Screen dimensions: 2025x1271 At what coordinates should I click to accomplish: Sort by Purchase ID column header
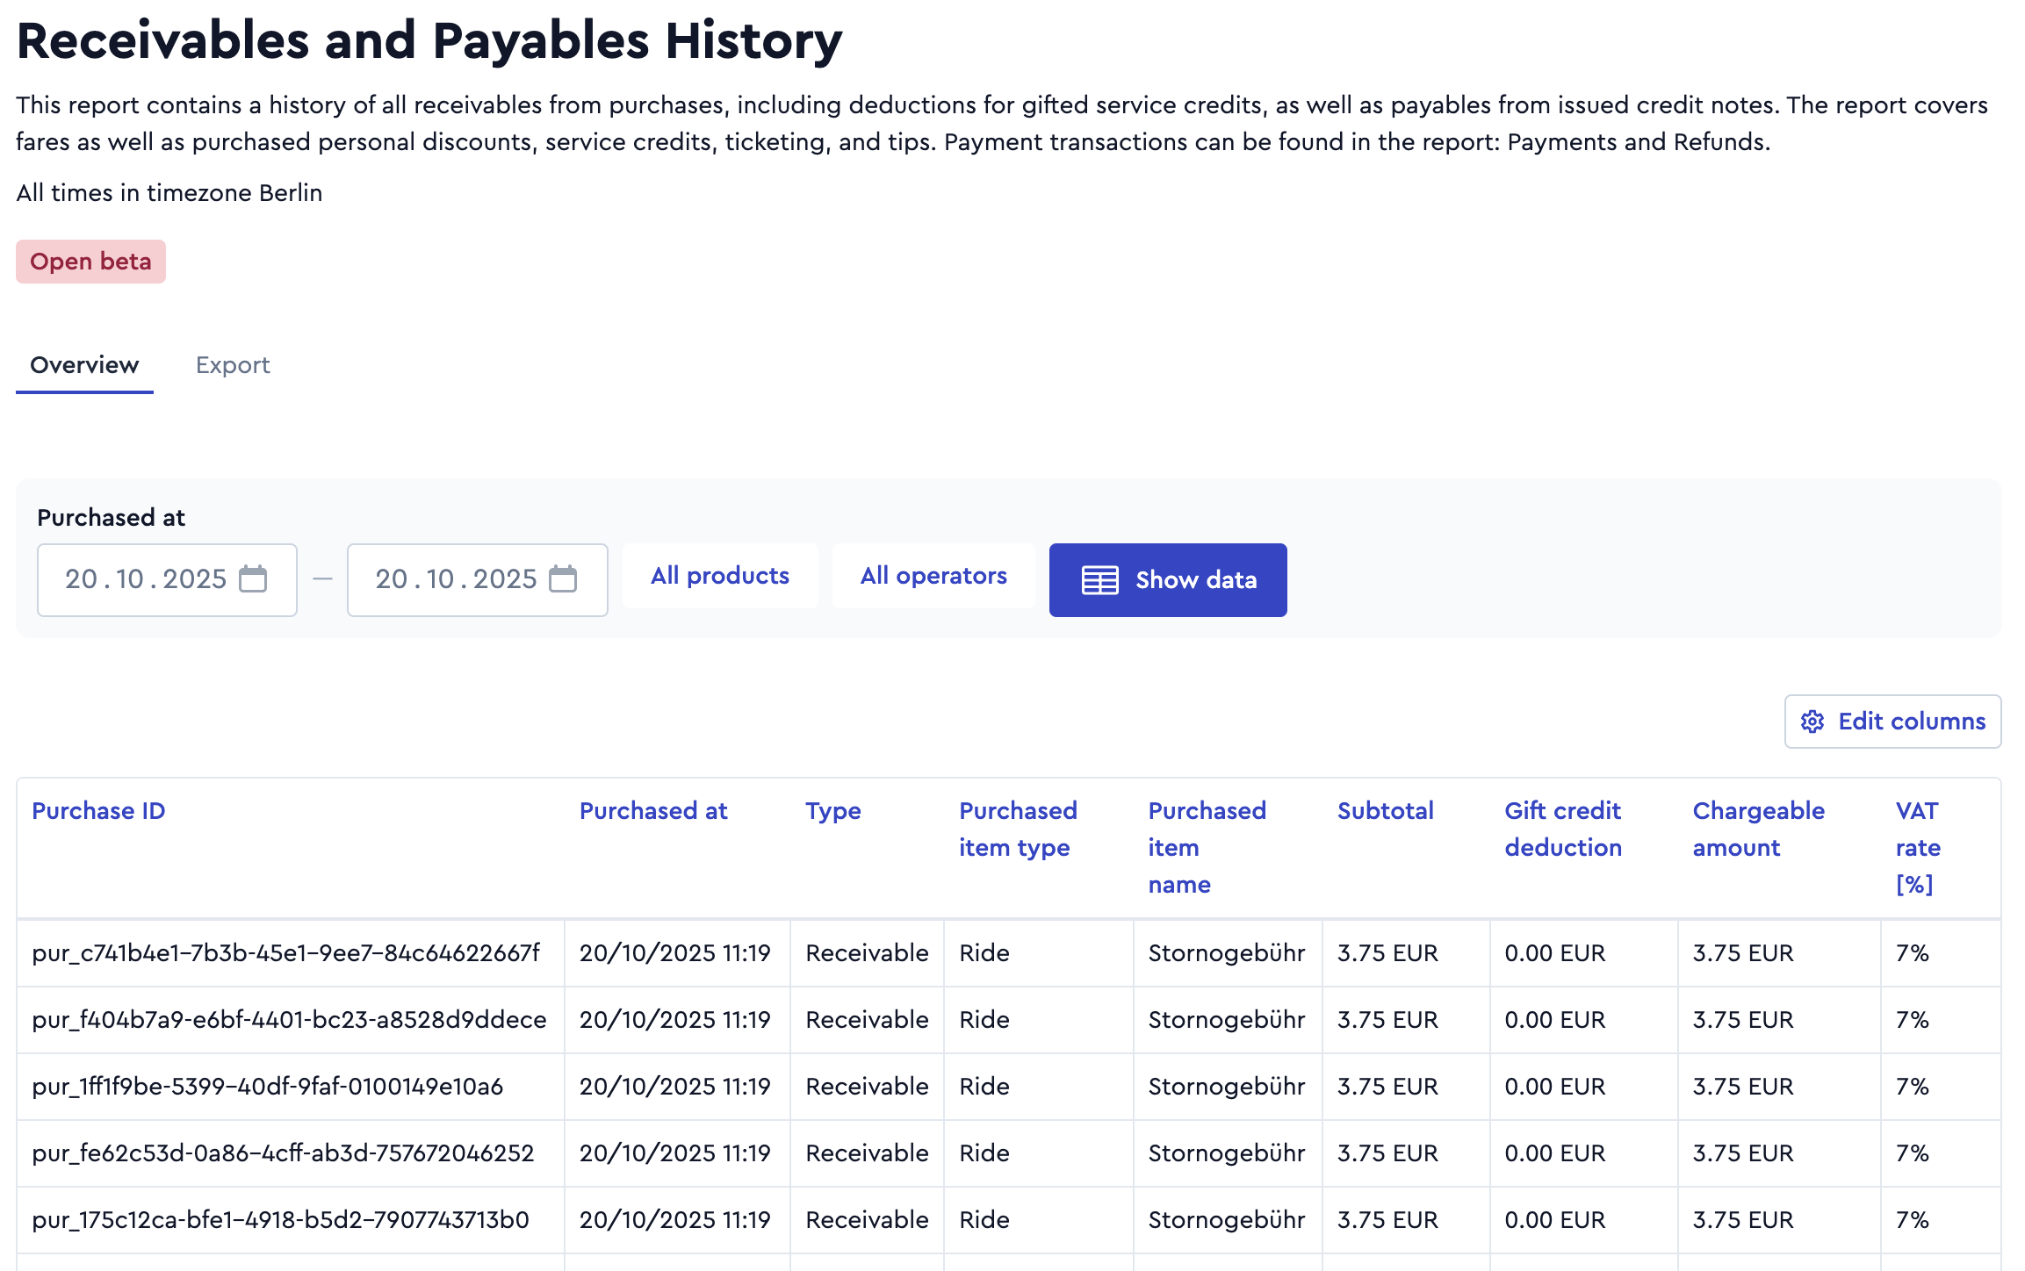tap(98, 811)
